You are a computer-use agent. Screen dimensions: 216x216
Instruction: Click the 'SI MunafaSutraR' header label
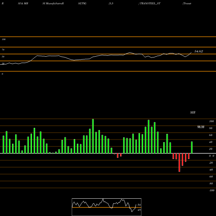(x=53, y=3)
